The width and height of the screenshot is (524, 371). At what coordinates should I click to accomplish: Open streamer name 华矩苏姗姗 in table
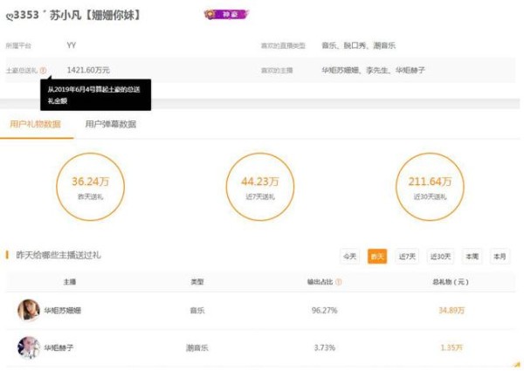click(63, 311)
